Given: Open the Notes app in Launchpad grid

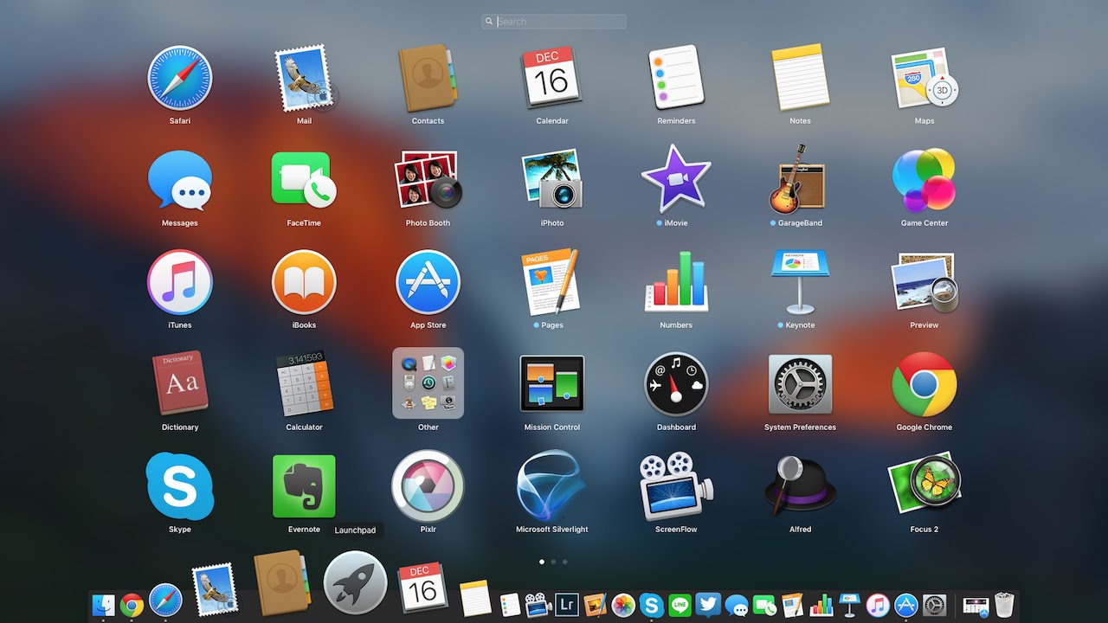Looking at the screenshot, I should 800,78.
